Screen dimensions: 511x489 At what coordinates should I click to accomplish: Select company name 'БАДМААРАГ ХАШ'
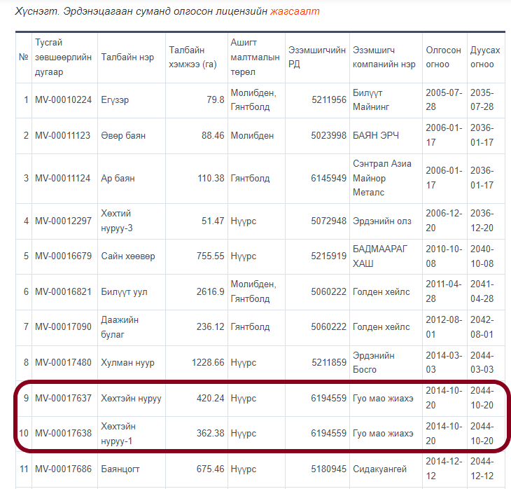click(x=380, y=256)
